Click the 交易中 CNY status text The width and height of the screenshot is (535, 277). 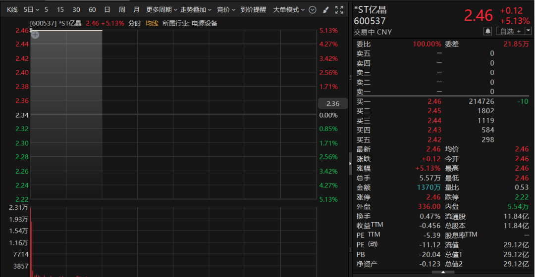(373, 32)
